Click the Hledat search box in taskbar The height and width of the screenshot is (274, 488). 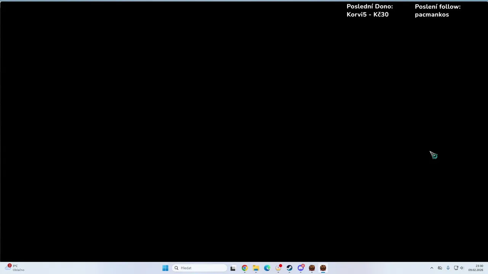pyautogui.click(x=199, y=268)
